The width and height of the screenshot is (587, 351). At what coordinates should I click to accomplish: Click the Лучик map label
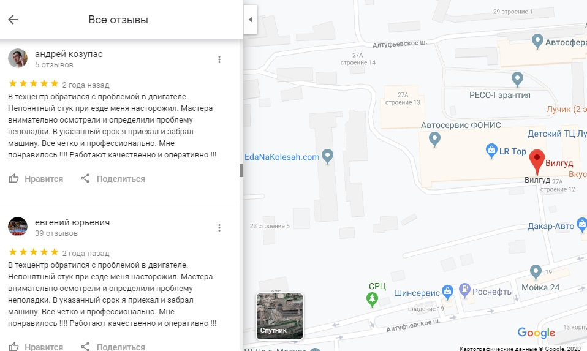[x=567, y=109]
